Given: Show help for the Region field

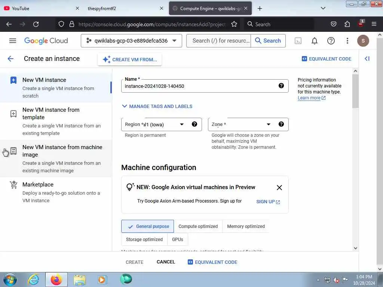Looking at the screenshot, I should (x=194, y=124).
